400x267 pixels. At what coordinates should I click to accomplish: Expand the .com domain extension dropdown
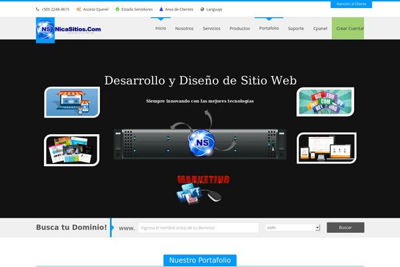(293, 228)
